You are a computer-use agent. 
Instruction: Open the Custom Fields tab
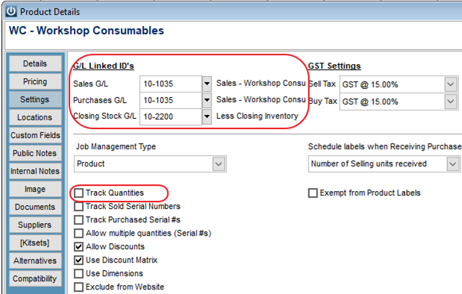35,135
